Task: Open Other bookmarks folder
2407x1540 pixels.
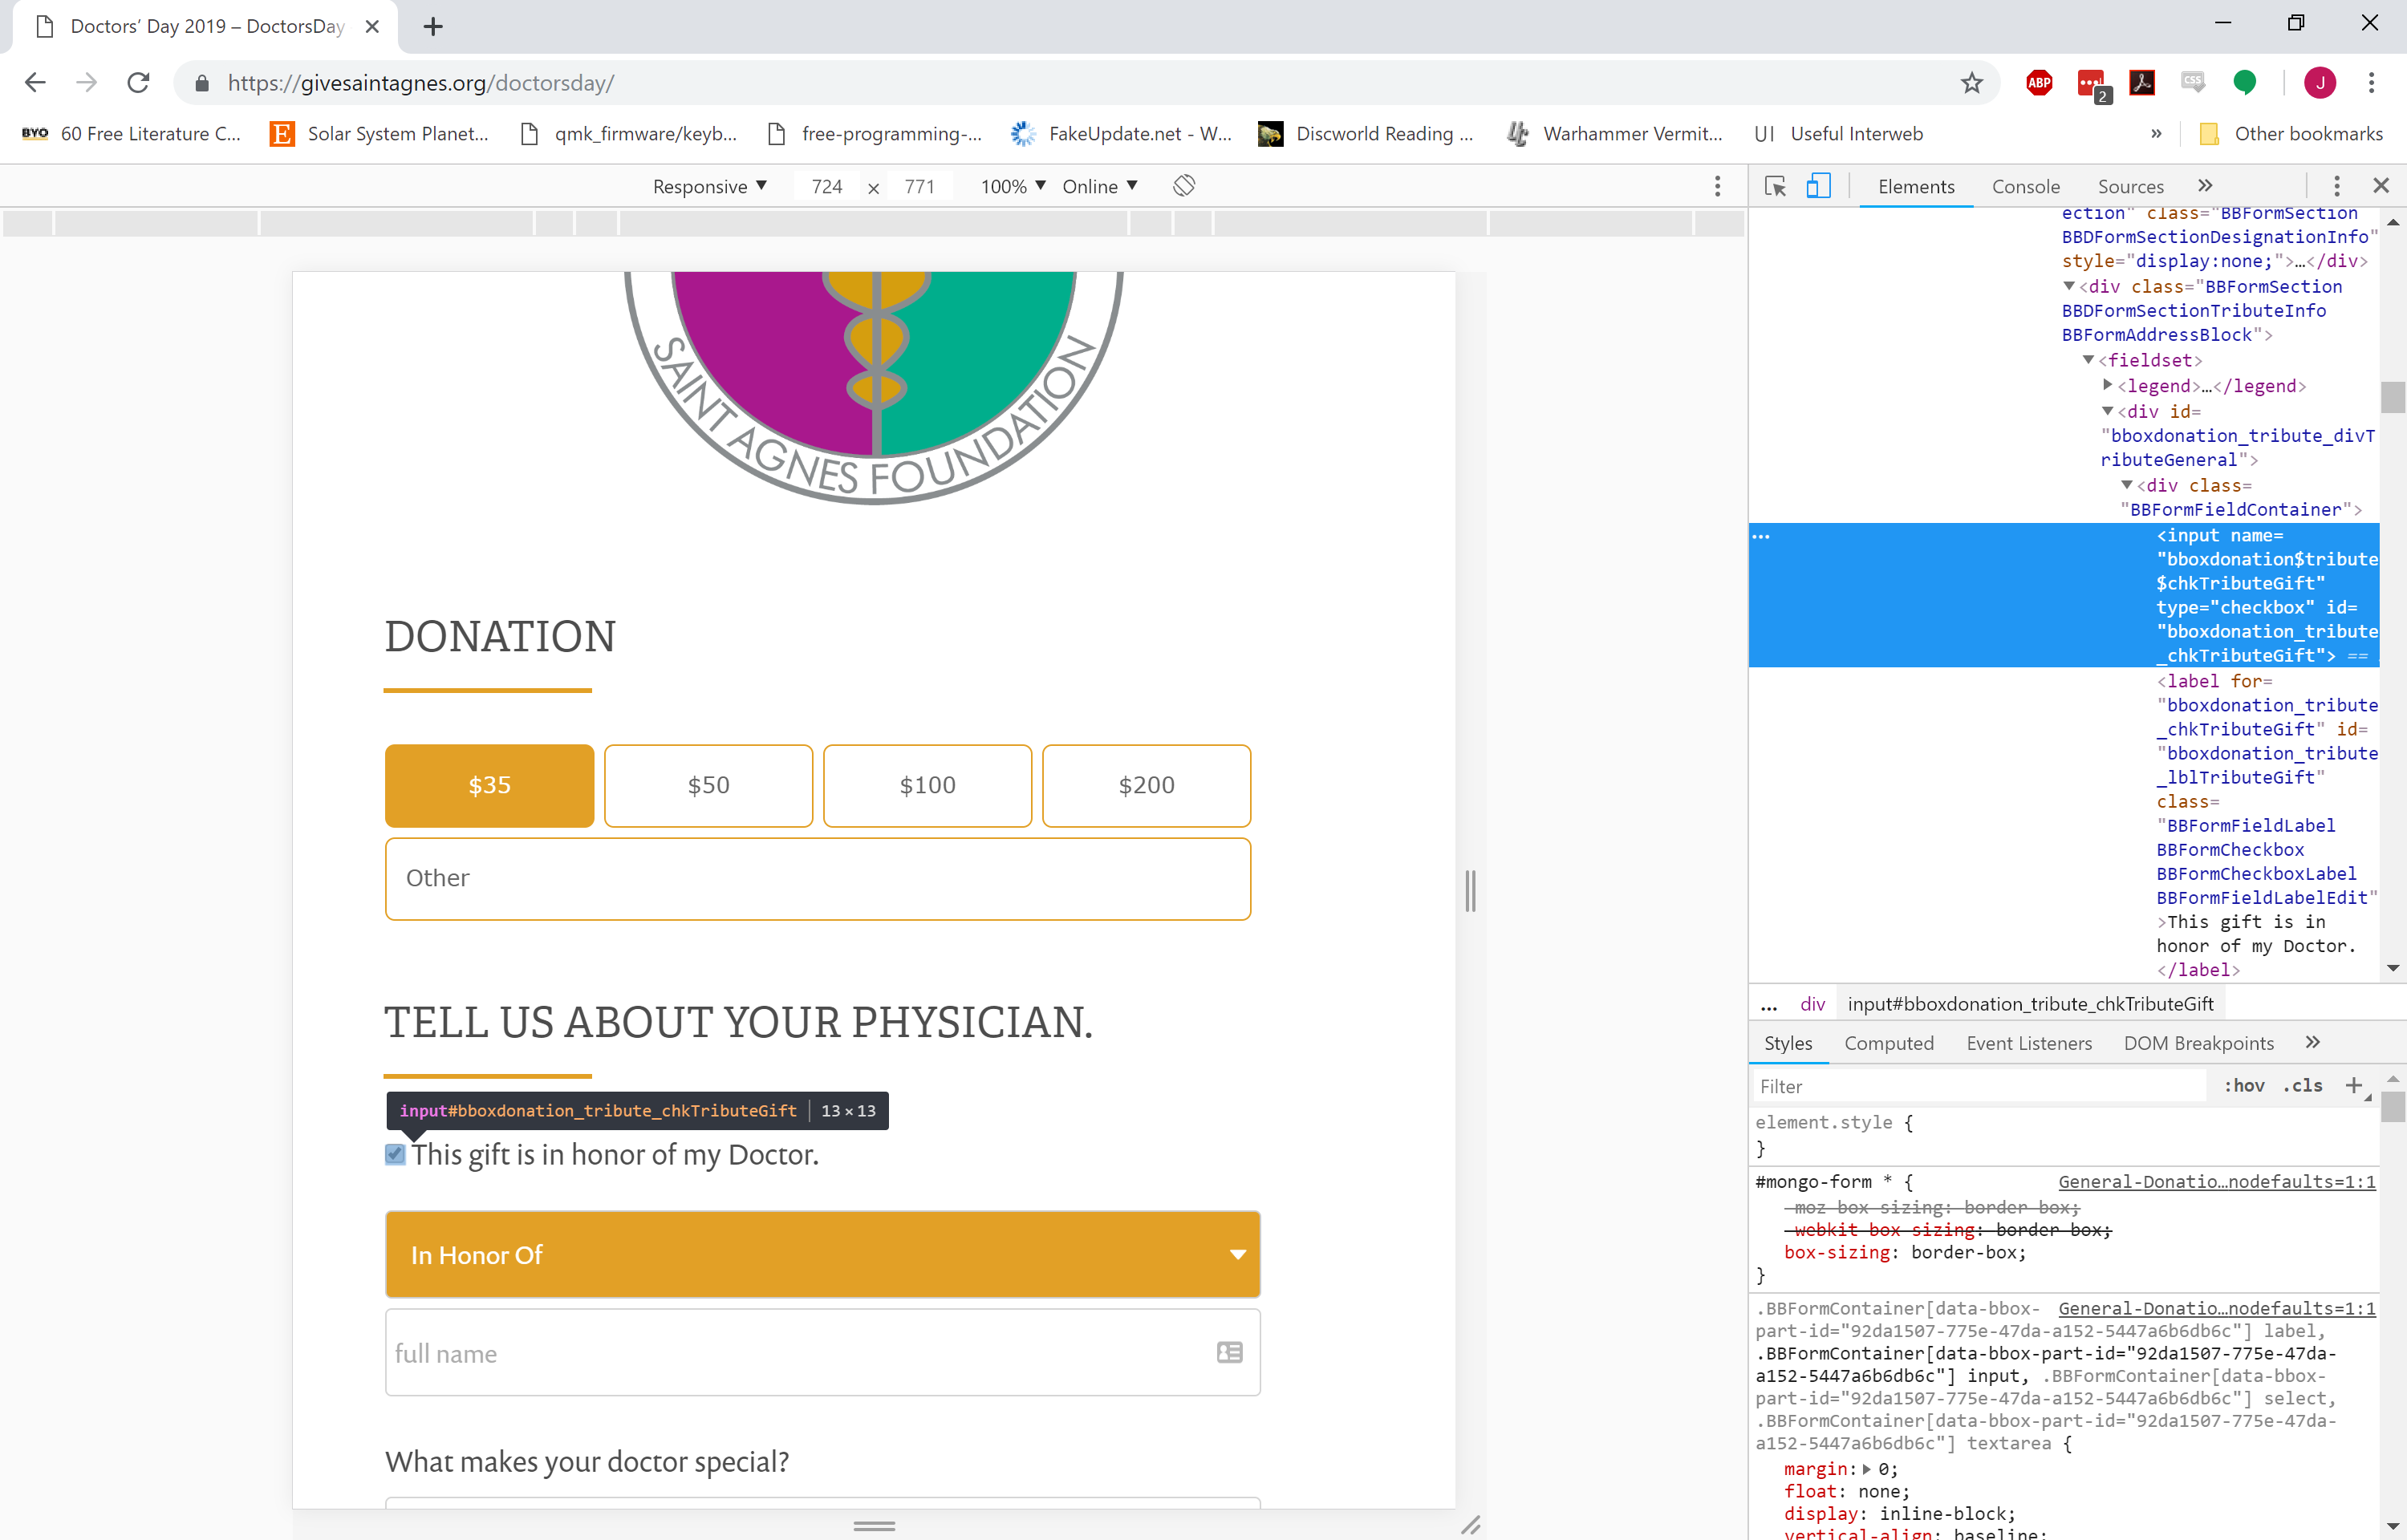Action: click(x=2291, y=134)
